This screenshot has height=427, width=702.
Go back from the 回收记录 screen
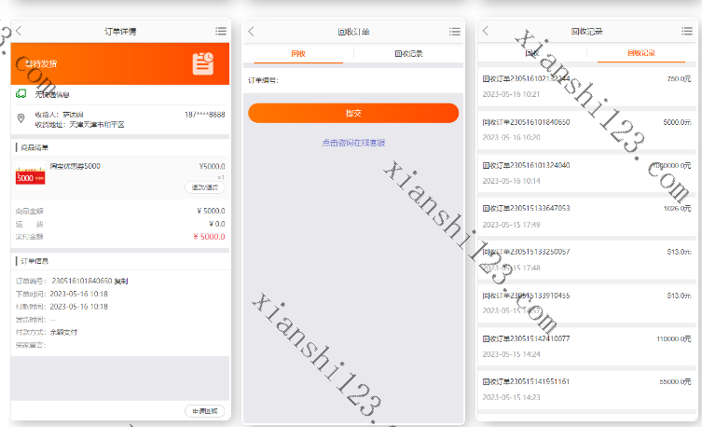486,31
